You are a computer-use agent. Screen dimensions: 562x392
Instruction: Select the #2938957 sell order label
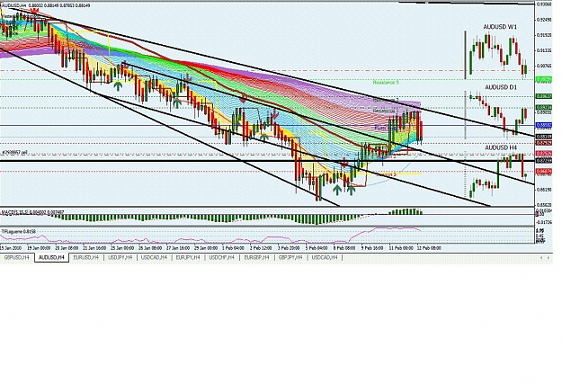coord(15,152)
